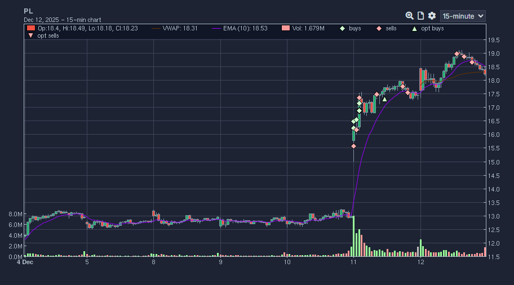Open the 15-minute interval dropdown

463,16
